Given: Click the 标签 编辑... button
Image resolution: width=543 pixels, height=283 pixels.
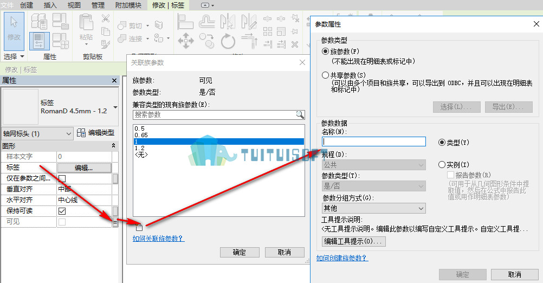Looking at the screenshot, I should (x=84, y=168).
